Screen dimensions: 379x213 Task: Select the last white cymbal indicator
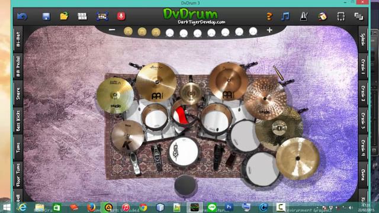pyautogui.click(x=253, y=31)
